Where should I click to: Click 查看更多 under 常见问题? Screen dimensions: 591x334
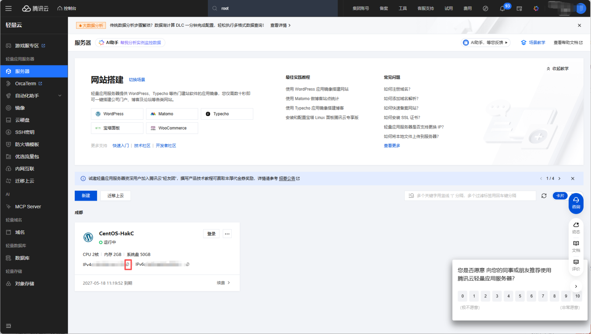pyautogui.click(x=392, y=145)
